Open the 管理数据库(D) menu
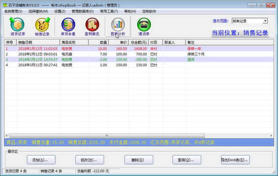Viewport: 278px width, 176px height. (83, 11)
